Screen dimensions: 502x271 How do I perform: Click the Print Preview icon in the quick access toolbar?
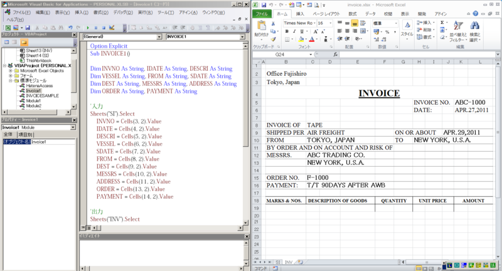click(x=316, y=5)
